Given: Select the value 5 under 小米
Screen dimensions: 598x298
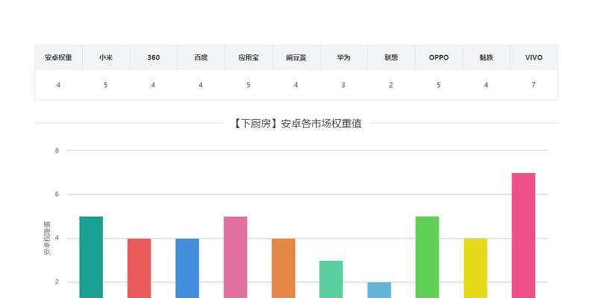Looking at the screenshot, I should pos(106,85).
